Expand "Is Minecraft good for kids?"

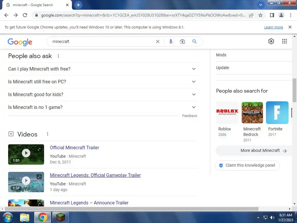tap(102, 94)
